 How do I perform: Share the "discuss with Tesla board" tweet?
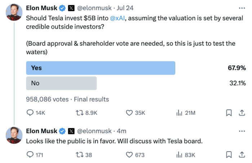240,155
